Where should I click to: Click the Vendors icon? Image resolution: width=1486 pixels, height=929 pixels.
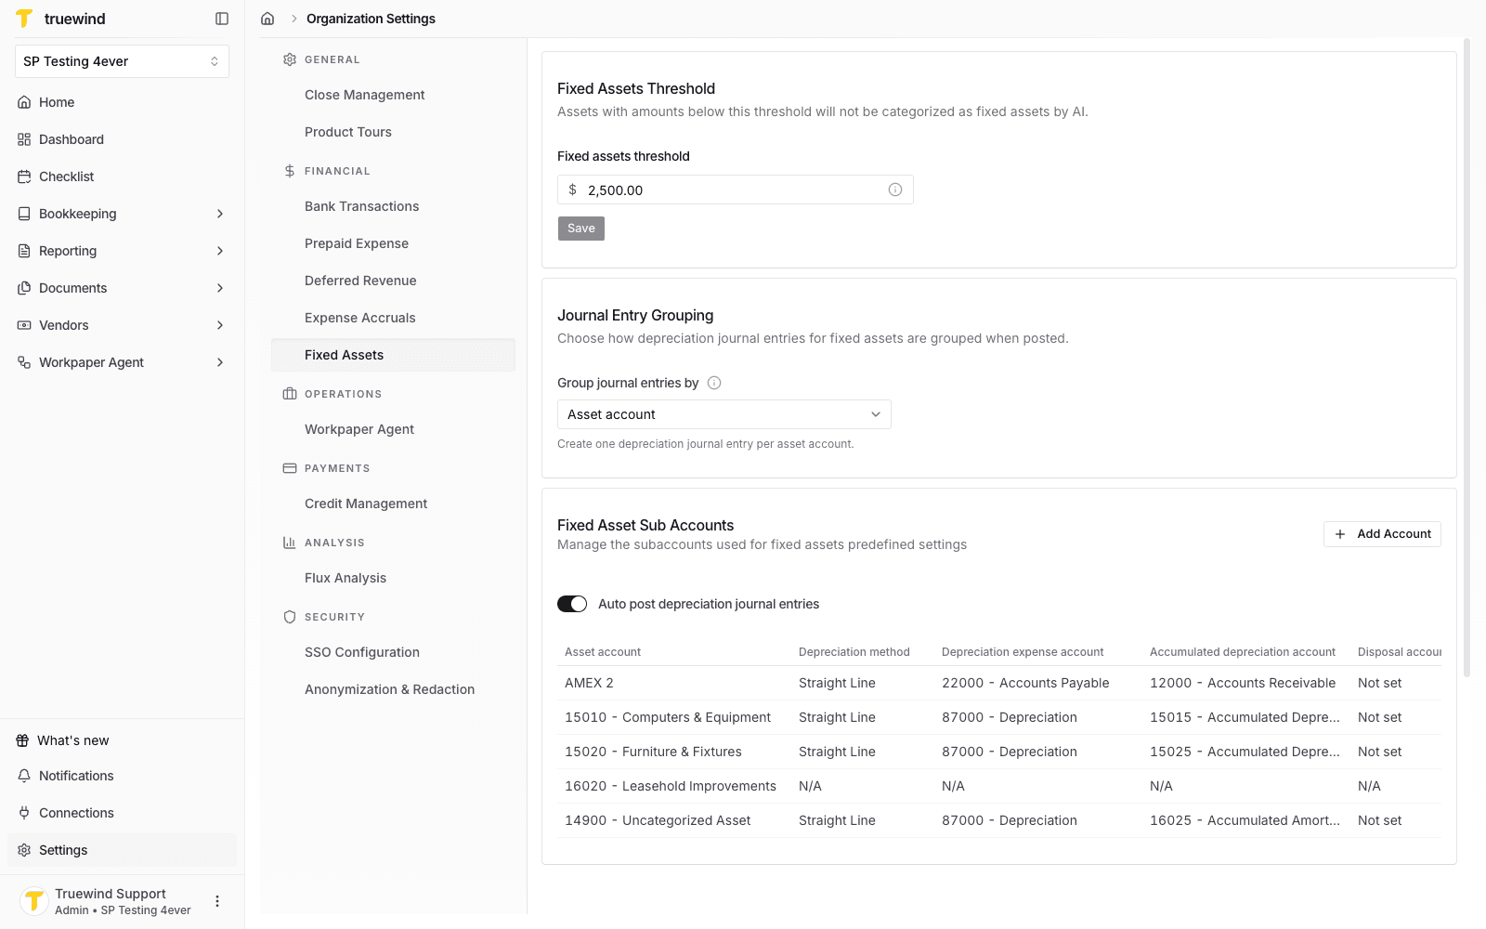coord(24,325)
